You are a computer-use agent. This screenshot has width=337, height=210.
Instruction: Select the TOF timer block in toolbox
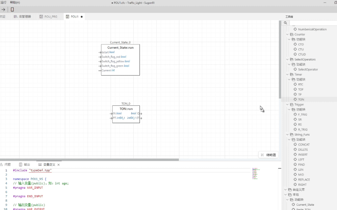coord(301,89)
